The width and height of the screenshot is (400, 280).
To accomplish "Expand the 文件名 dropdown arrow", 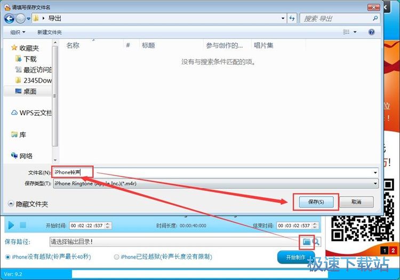I will pyautogui.click(x=375, y=173).
